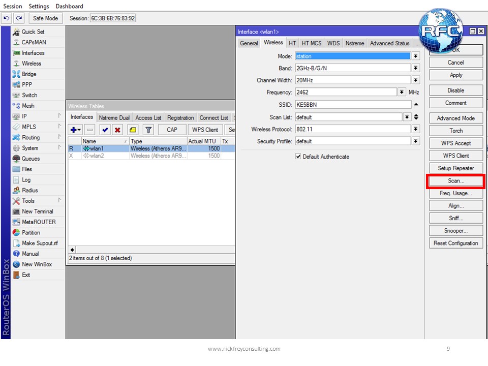Open the Channel Width dropdown
The image size is (488, 366).
pyautogui.click(x=415, y=80)
